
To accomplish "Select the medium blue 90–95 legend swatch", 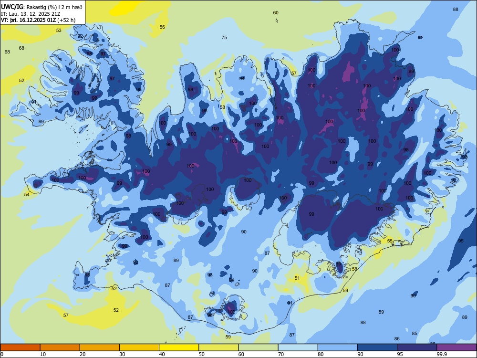I will tap(377, 347).
